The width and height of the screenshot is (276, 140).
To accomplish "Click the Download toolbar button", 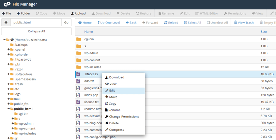I will click(x=101, y=13).
